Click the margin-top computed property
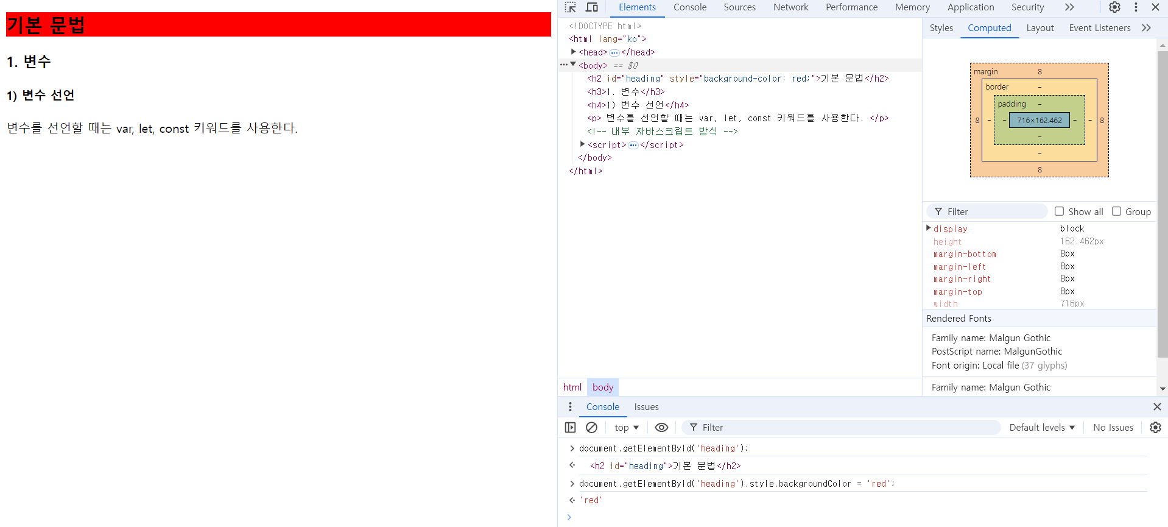The width and height of the screenshot is (1168, 527). pyautogui.click(x=957, y=292)
